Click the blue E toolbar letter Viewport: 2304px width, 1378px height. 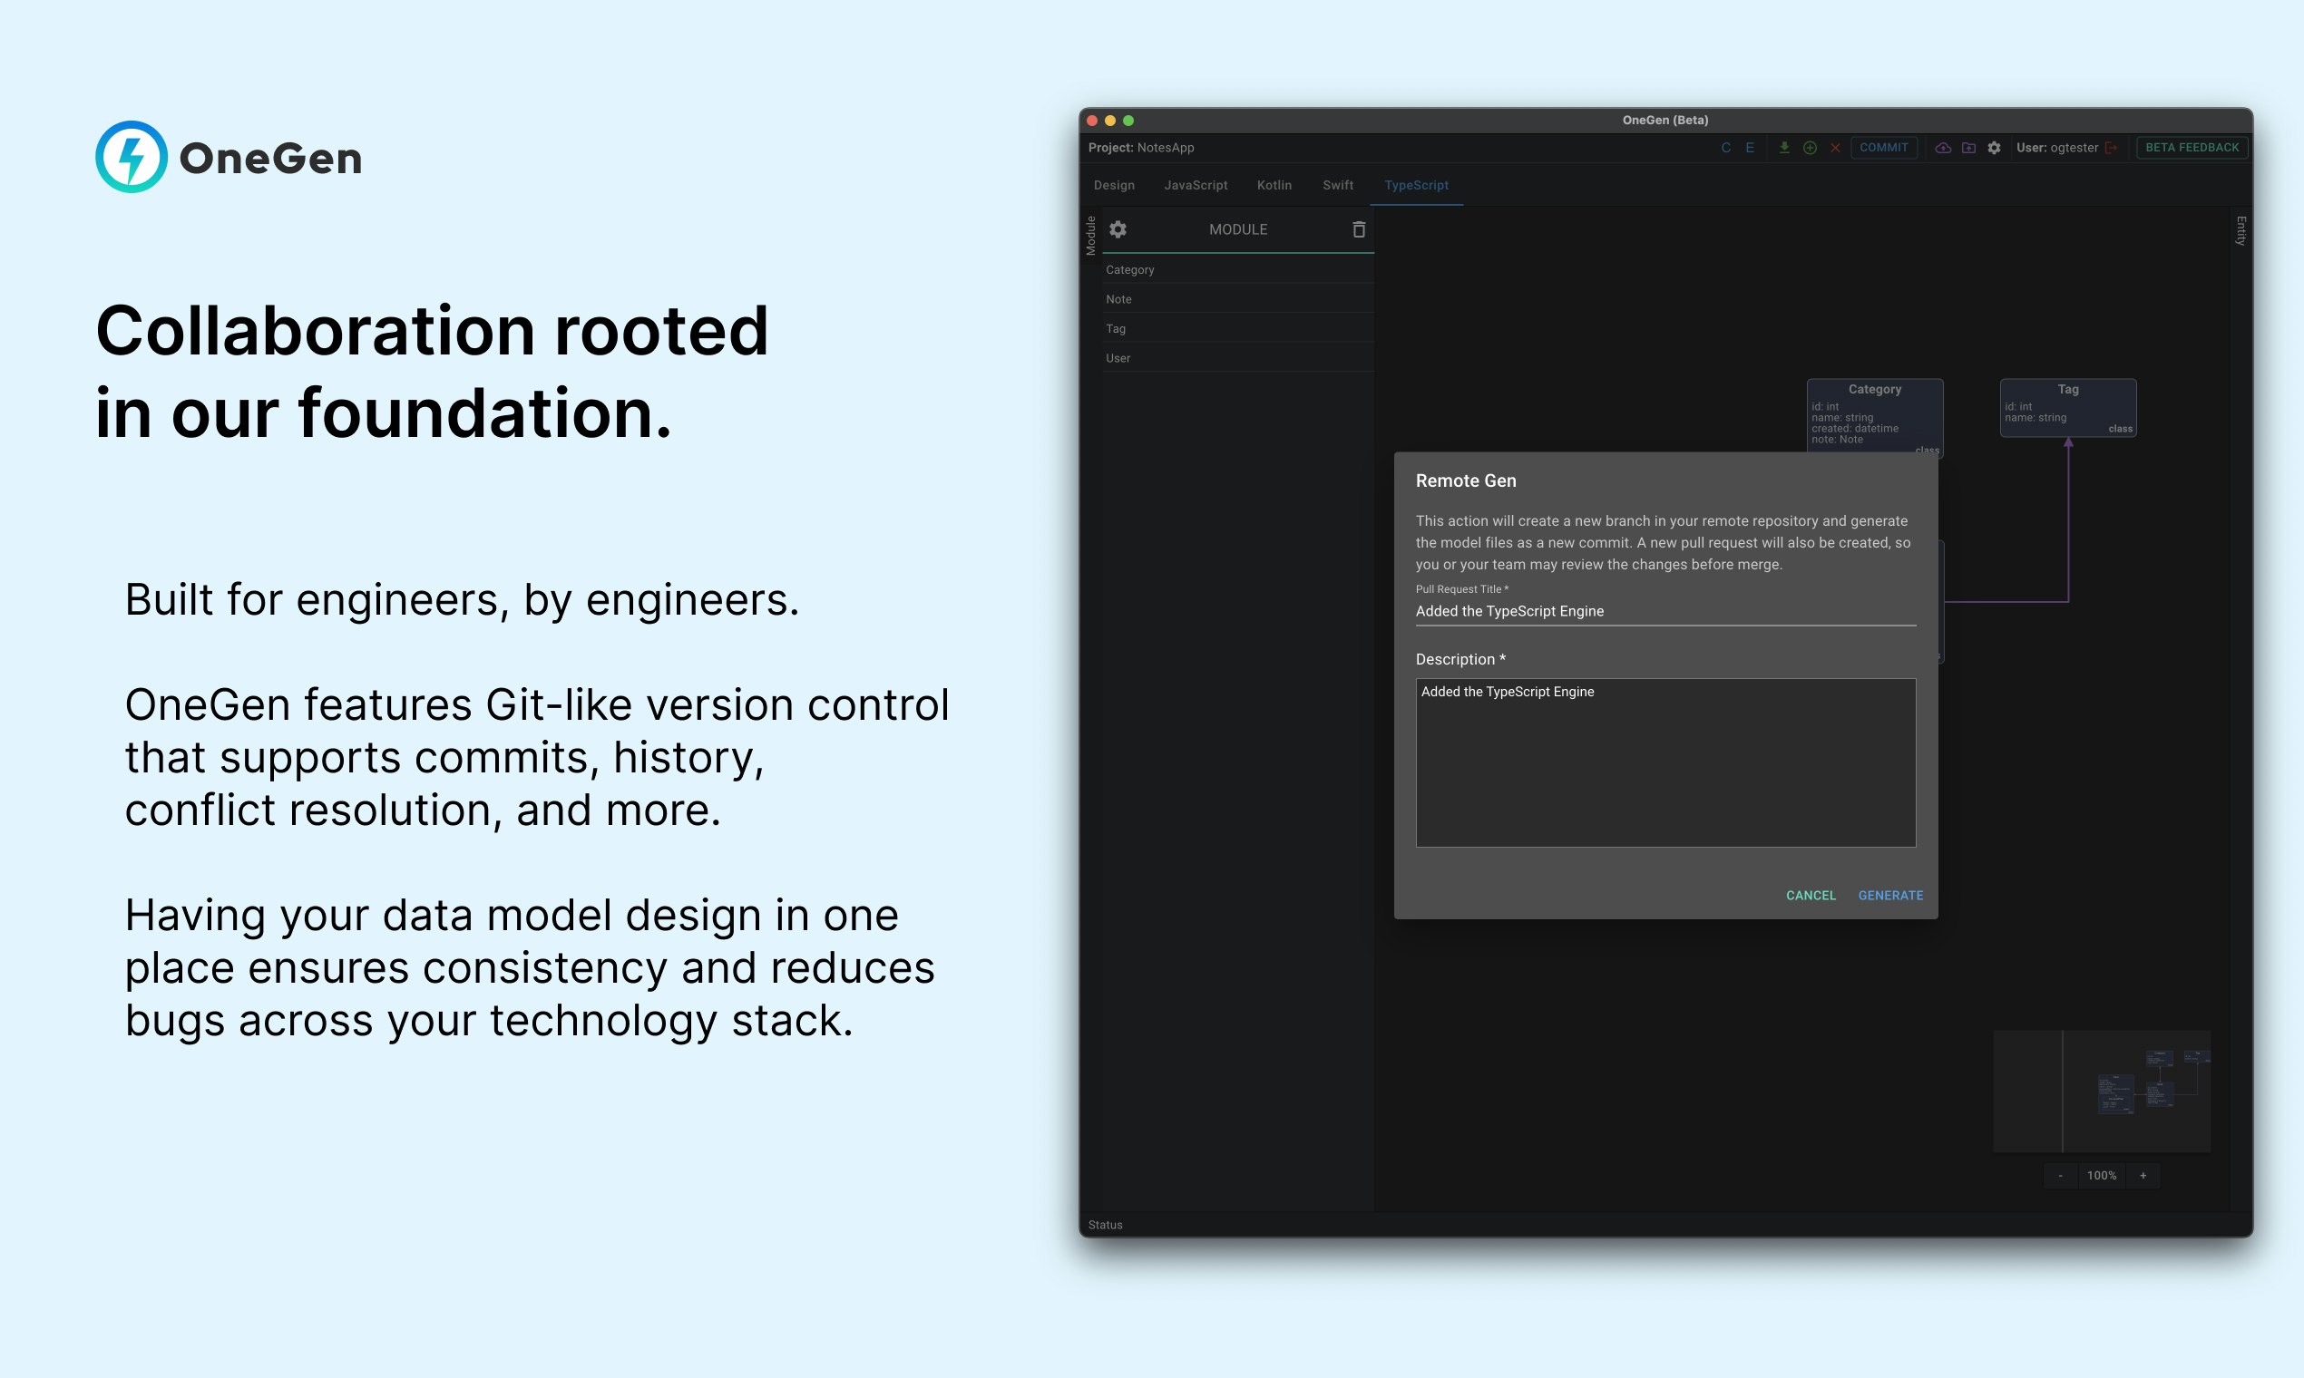(1750, 148)
